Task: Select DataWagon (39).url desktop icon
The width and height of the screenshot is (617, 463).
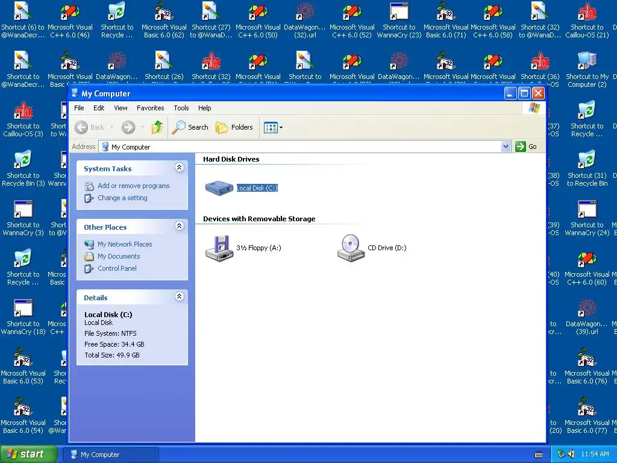Action: 587,317
